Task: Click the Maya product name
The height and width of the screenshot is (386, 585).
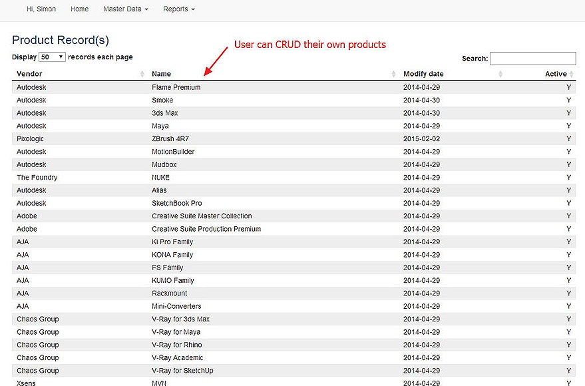Action: [160, 126]
